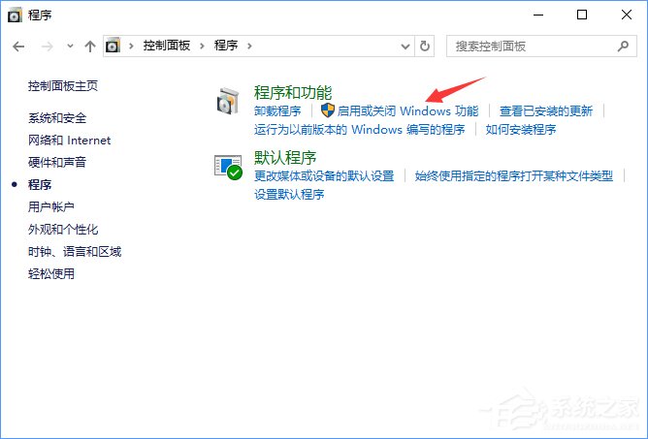Viewport: 648px width, 439px height.
Task: Close the 程序 window
Action: 626,15
